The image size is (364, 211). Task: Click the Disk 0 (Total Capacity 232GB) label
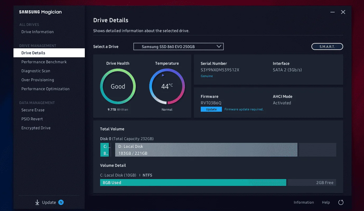127,139
